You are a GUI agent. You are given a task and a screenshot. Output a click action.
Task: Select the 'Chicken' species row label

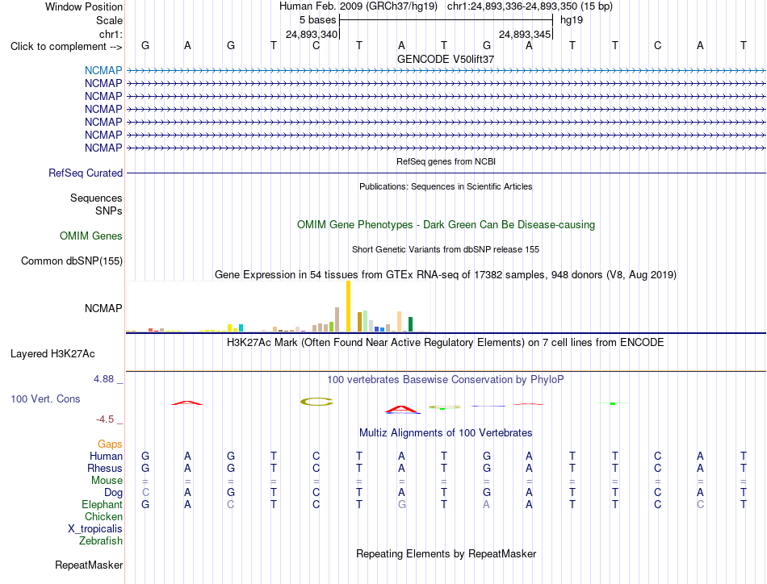click(x=103, y=516)
